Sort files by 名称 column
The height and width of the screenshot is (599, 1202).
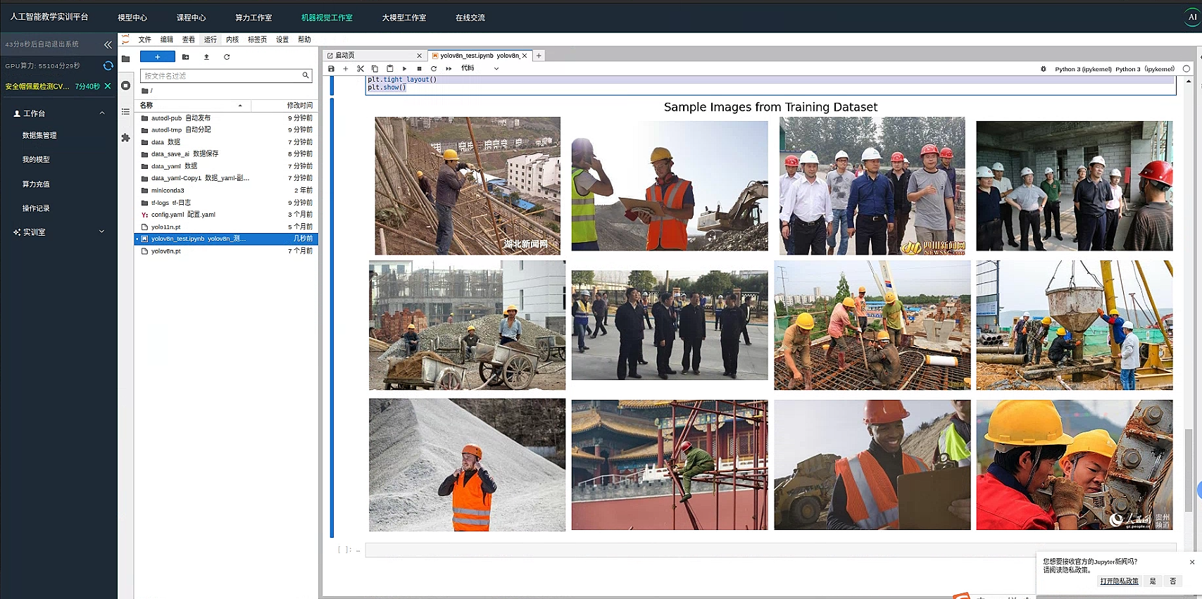(192, 106)
